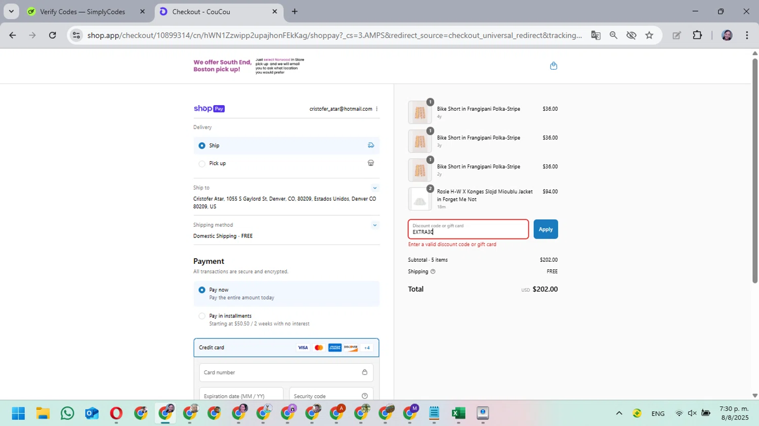Viewport: 759px width, 426px height.
Task: Click the ENG language indicator
Action: (x=658, y=413)
